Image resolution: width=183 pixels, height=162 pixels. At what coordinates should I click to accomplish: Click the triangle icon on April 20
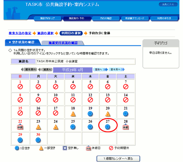point(108,114)
